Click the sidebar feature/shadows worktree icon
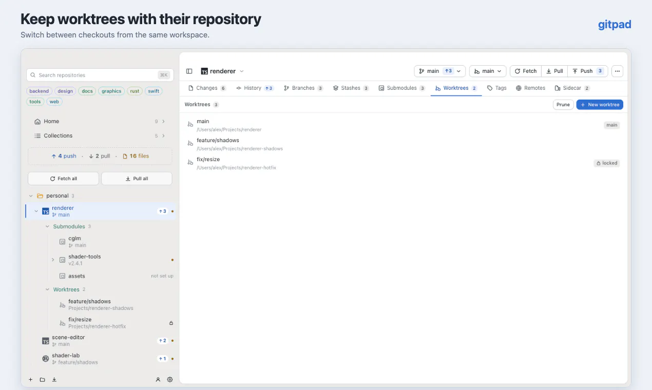This screenshot has height=390, width=652. click(62, 305)
